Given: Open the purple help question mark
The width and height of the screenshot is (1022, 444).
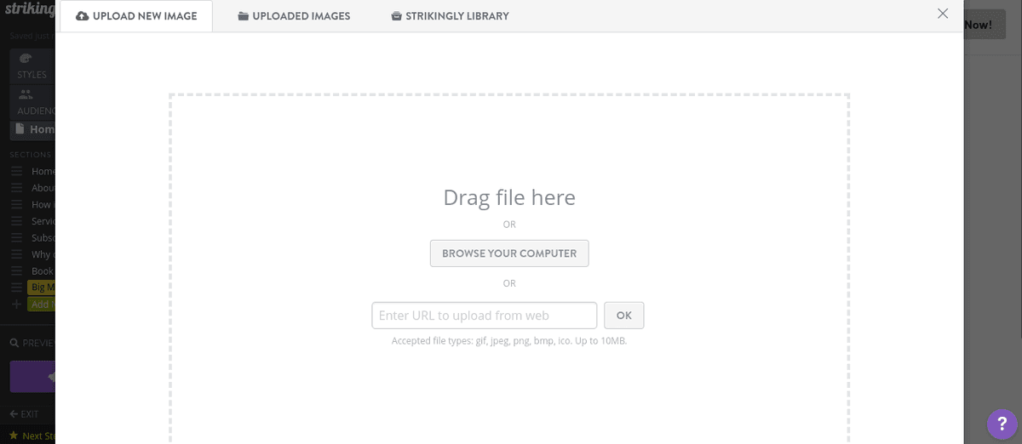Looking at the screenshot, I should (1002, 424).
